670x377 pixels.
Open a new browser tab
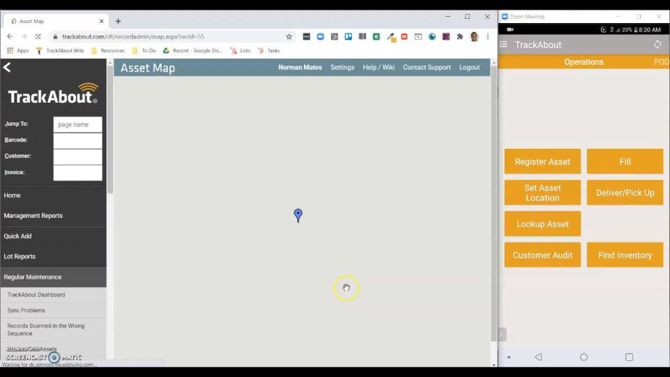(x=118, y=21)
